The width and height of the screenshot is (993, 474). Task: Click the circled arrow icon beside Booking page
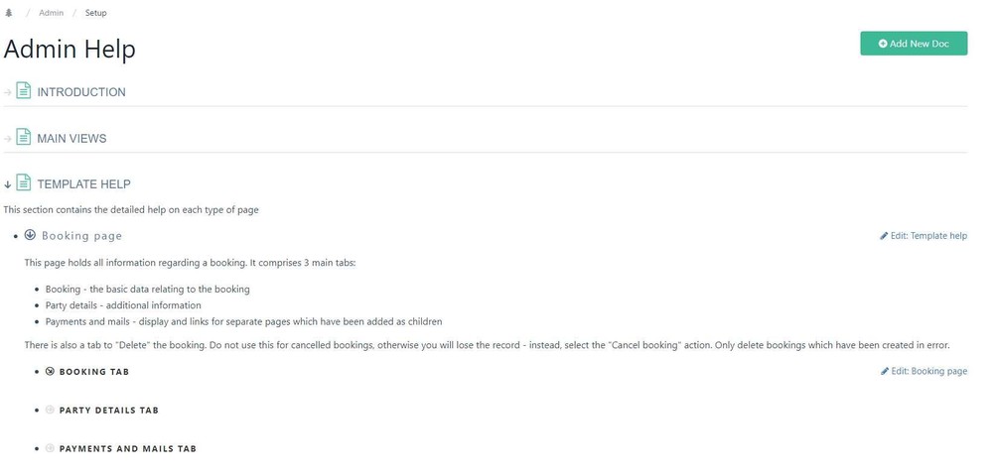point(30,235)
